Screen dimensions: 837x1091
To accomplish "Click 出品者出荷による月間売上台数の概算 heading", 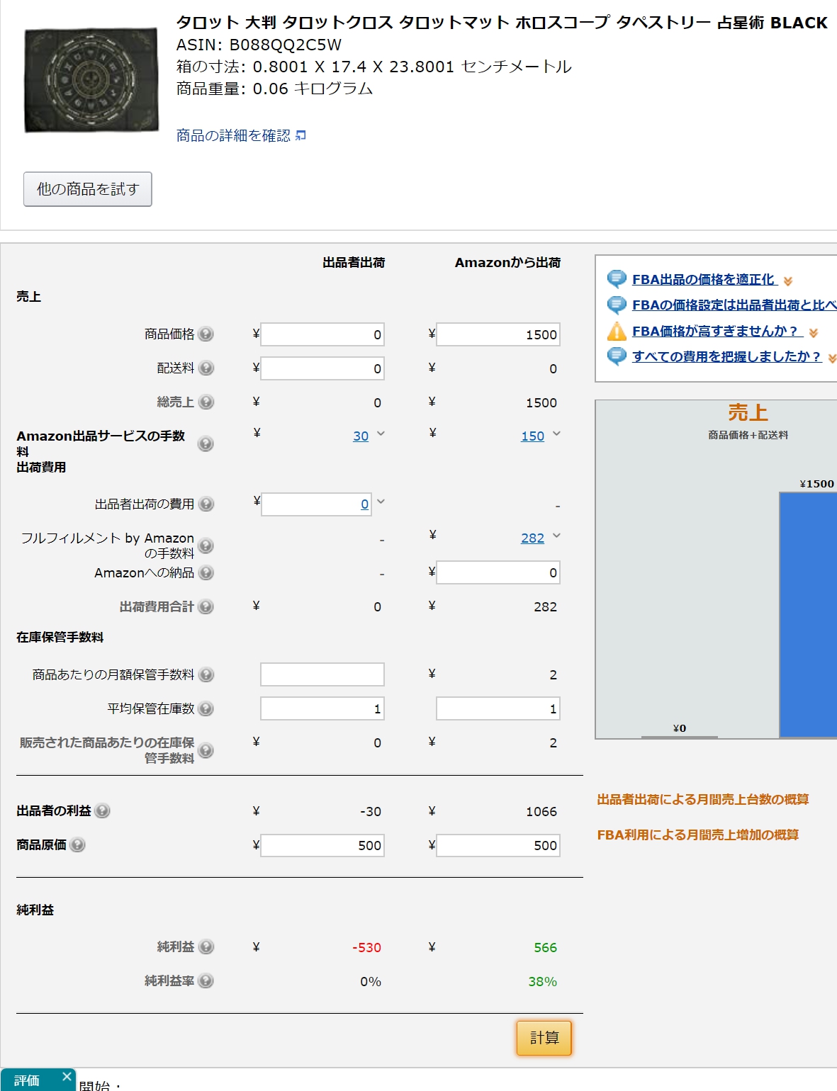I will (x=703, y=799).
